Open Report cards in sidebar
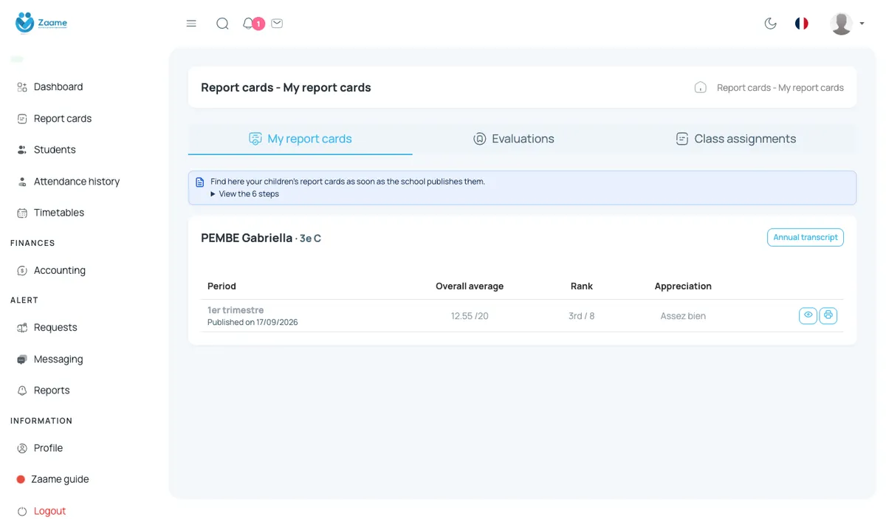 63,119
